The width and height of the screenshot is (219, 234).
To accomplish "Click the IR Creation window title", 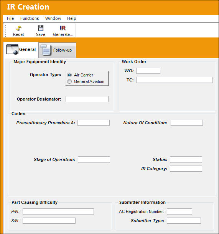I will coord(28,7).
